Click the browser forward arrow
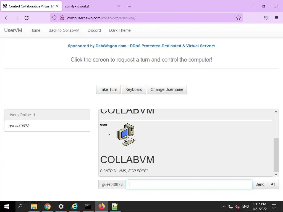The image size is (283, 212). (x=17, y=18)
